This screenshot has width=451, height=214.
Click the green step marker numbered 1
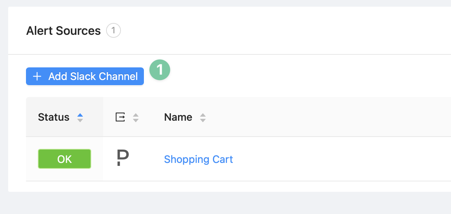tap(159, 70)
